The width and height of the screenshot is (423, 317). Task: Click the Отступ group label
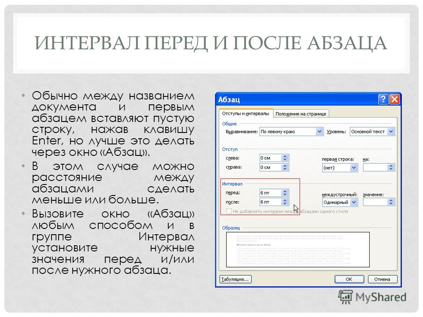point(230,149)
